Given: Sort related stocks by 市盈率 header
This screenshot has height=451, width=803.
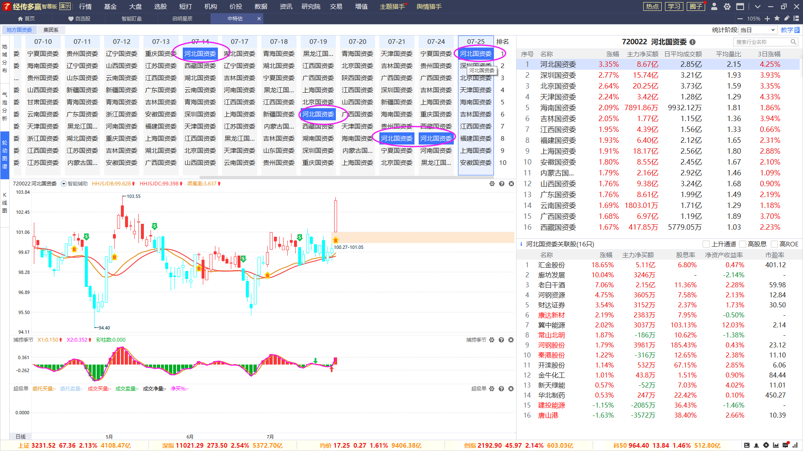Looking at the screenshot, I should click(775, 255).
